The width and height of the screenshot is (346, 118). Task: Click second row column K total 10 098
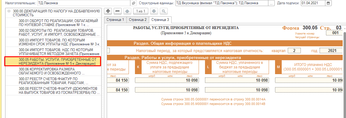pos(166,90)
